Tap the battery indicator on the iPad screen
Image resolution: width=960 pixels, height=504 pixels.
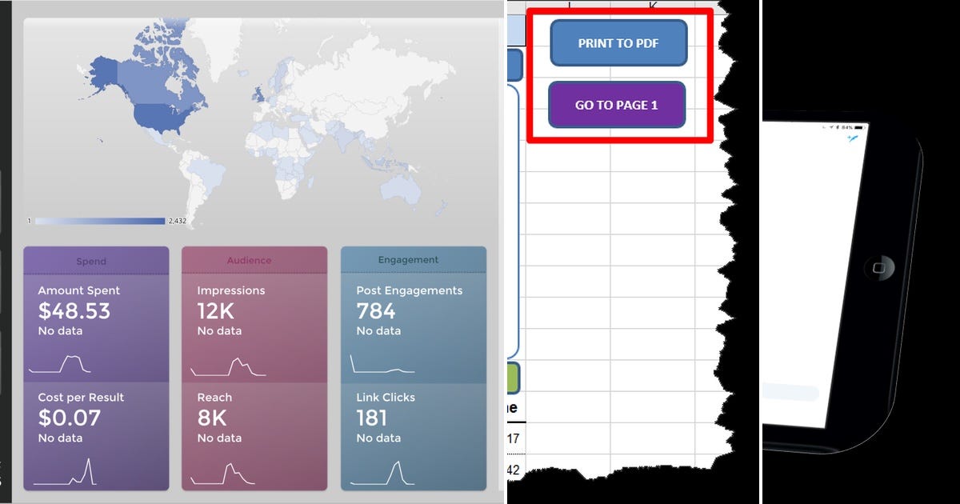(x=858, y=127)
